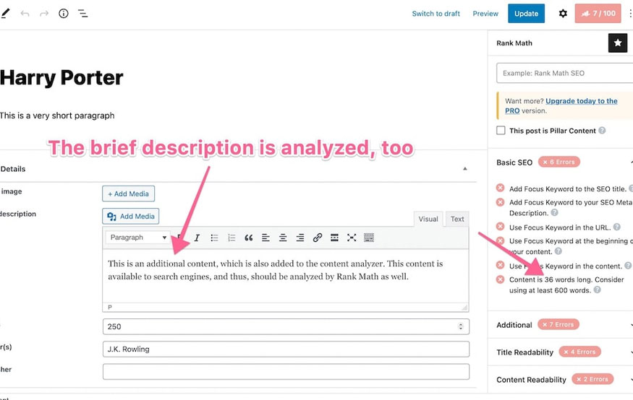This screenshot has height=400, width=633.
Task: Collapse the Details metabox panel
Action: point(465,169)
